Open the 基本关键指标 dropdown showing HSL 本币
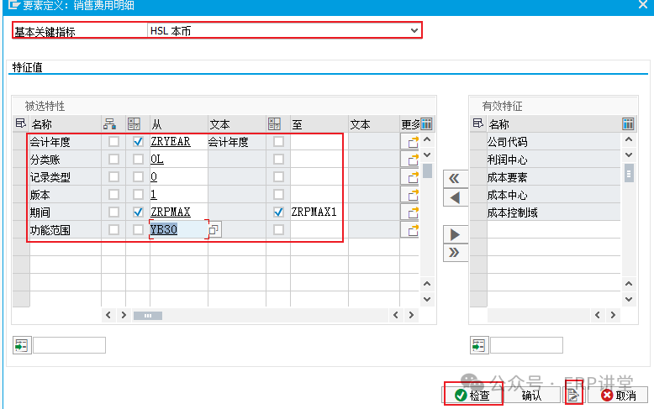Viewport: 654px width, 409px height. [414, 31]
